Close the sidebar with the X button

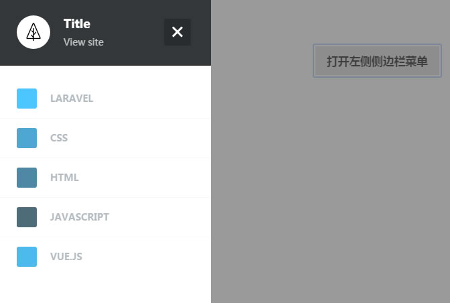(177, 32)
